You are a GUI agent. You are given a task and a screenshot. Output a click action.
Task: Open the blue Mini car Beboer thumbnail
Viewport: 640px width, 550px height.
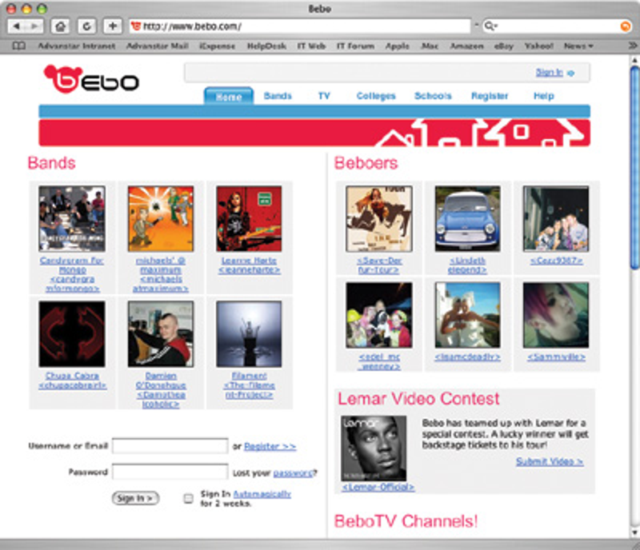click(x=467, y=218)
